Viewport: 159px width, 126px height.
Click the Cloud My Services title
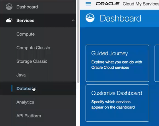click(141, 4)
